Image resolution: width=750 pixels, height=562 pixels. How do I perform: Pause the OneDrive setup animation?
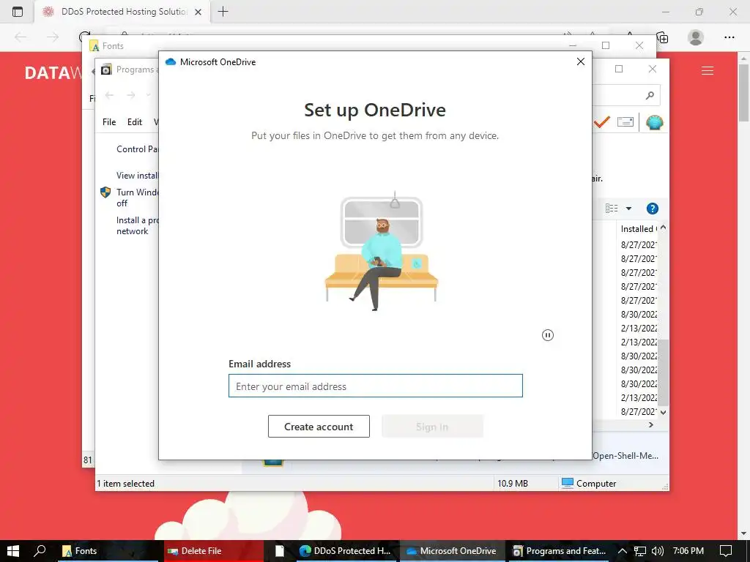[x=548, y=335]
